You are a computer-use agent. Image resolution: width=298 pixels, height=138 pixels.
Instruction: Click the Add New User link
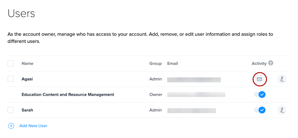click(x=33, y=126)
